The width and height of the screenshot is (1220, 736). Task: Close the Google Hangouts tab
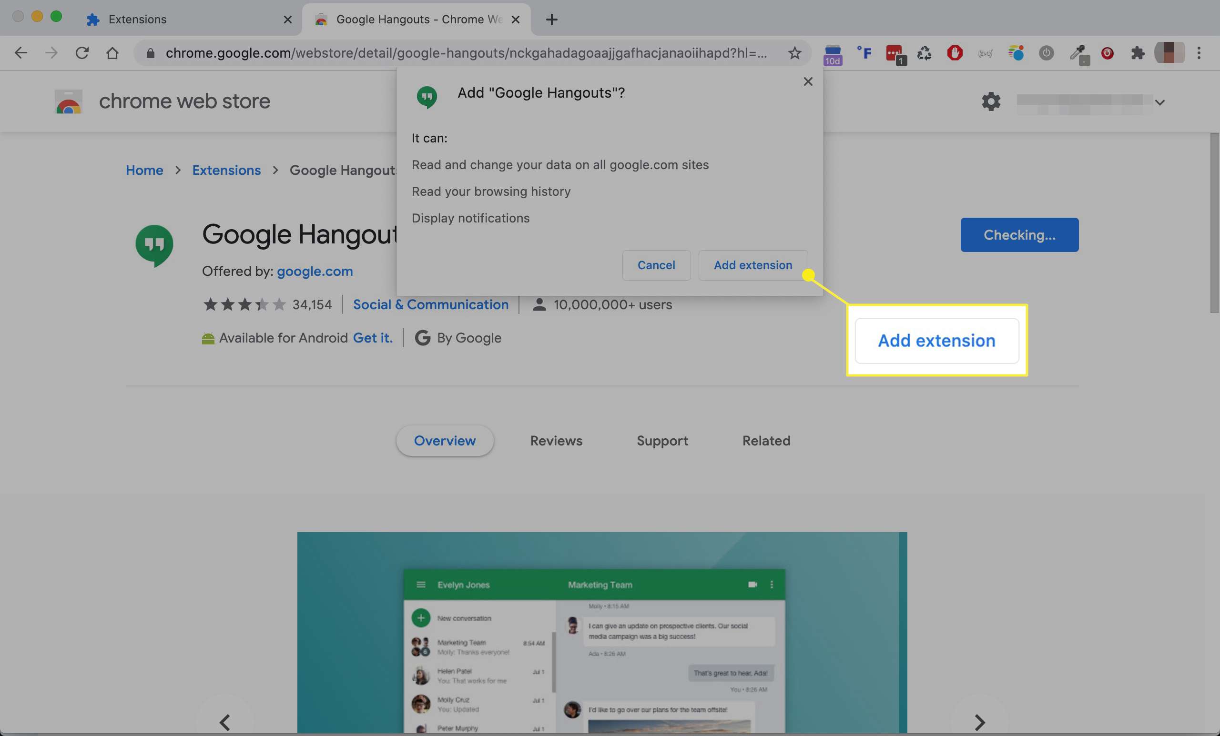tap(515, 20)
